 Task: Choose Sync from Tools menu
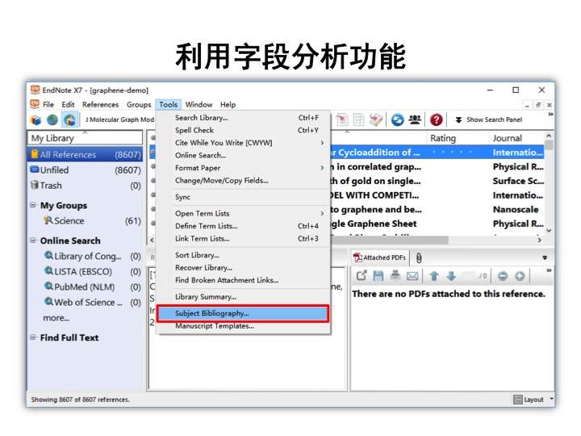pos(243,197)
